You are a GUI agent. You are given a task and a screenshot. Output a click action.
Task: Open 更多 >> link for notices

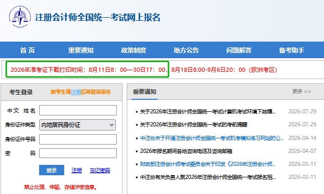coord(302,92)
